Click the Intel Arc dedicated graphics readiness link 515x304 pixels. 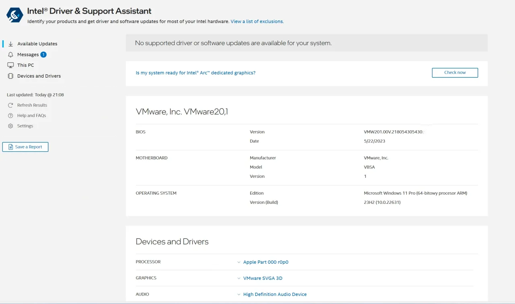[x=196, y=73]
